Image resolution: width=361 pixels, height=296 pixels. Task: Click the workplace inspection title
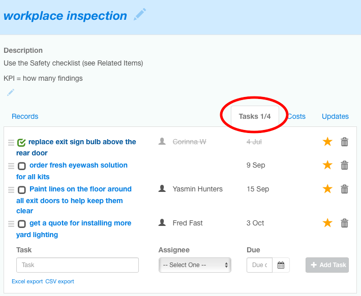pos(66,16)
